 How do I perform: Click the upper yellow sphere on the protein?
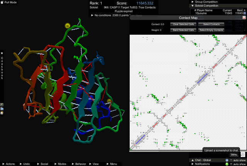pyautogui.click(x=68, y=25)
